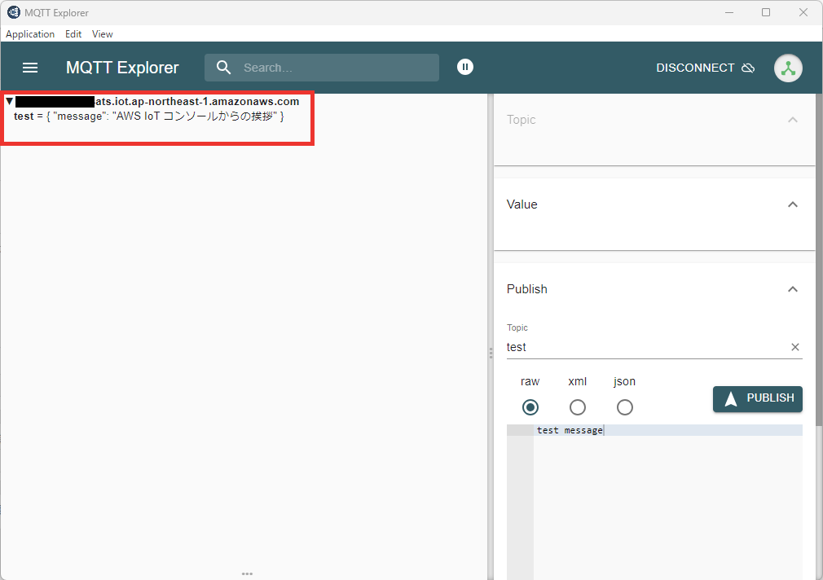The width and height of the screenshot is (823, 580).
Task: Collapse the amazonaws.com broker topic tree
Action: 9,101
